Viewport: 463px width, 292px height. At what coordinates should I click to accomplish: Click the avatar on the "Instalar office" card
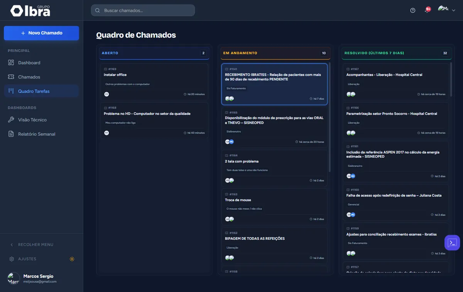pyautogui.click(x=106, y=94)
